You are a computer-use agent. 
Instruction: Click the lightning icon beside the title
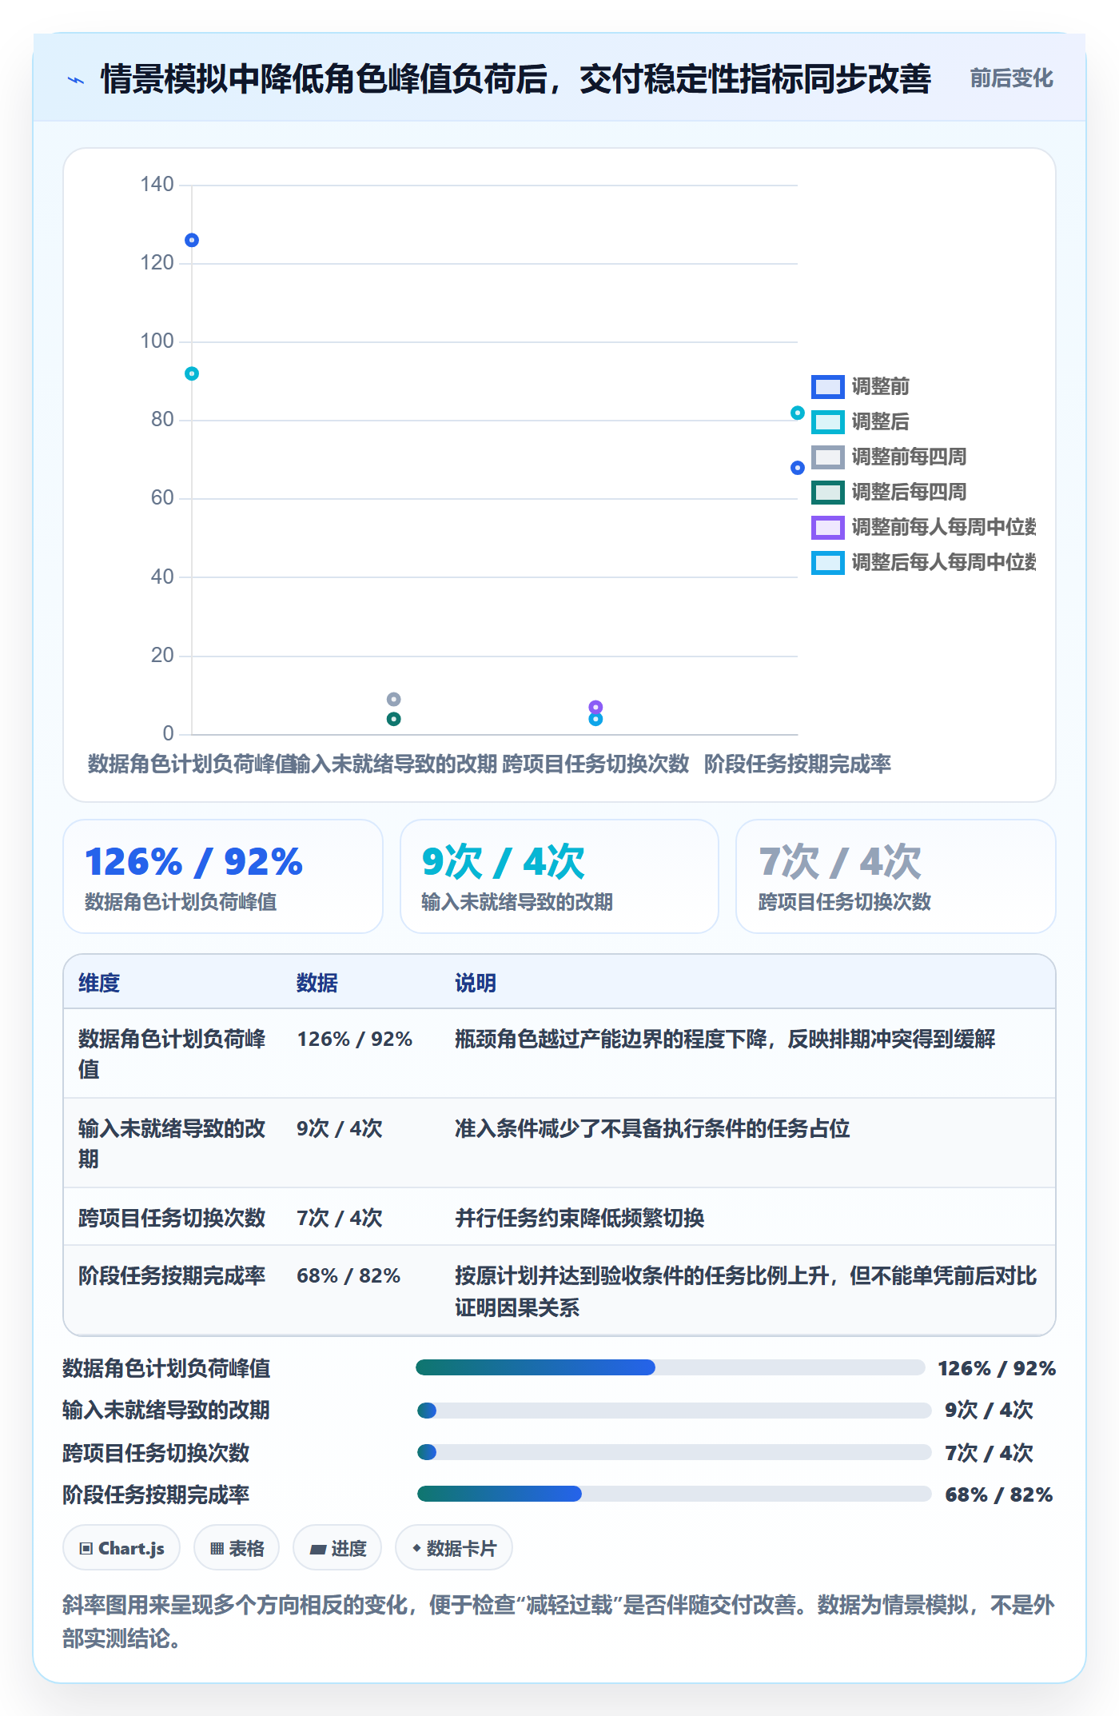tap(76, 80)
